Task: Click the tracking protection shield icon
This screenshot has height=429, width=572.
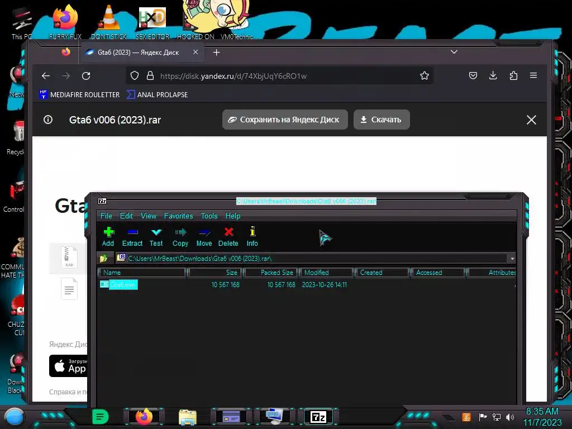Action: click(135, 75)
